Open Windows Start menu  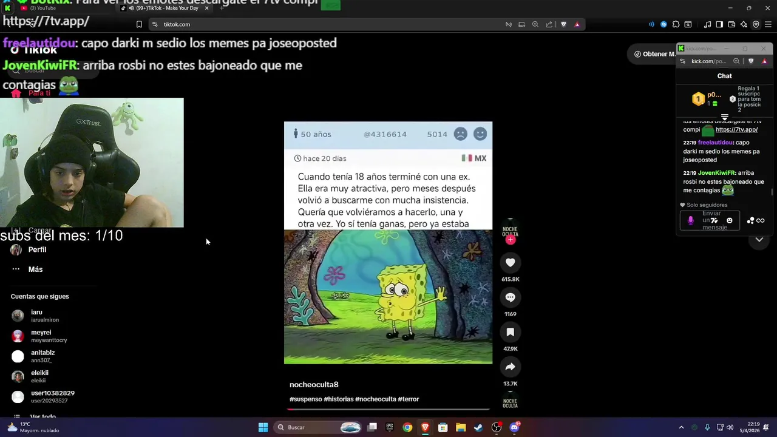pos(263,427)
